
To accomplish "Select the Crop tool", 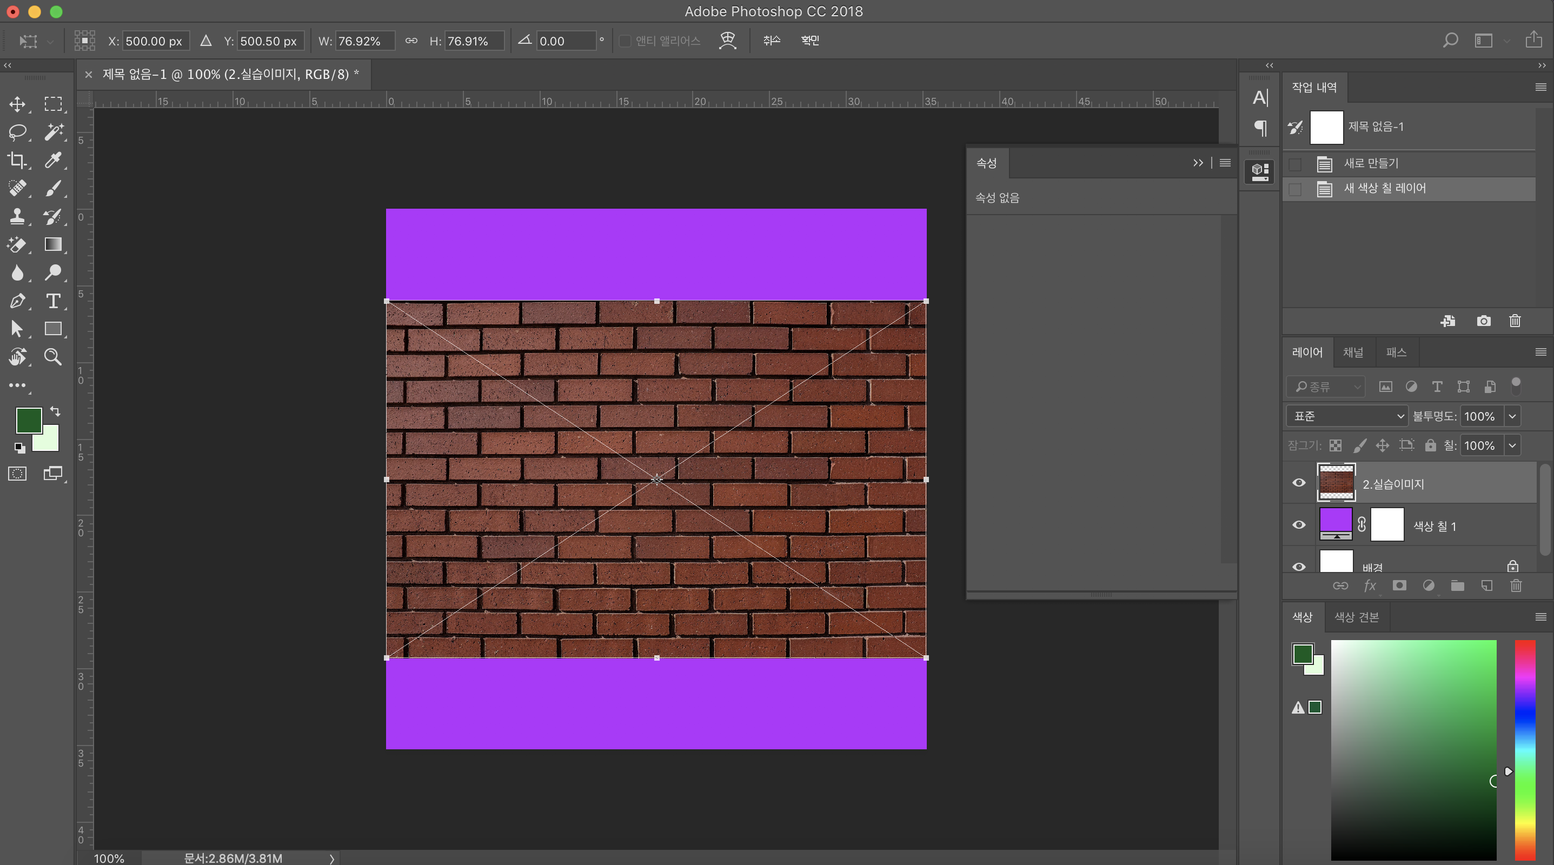I will pos(17,160).
